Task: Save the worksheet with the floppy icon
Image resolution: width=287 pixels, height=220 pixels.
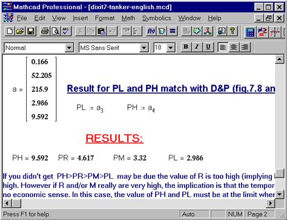Action: pos(31,31)
